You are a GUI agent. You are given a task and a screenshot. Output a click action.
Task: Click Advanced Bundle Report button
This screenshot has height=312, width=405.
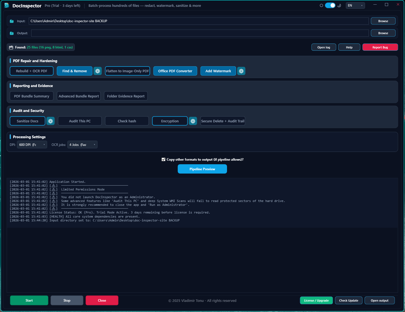(x=79, y=96)
